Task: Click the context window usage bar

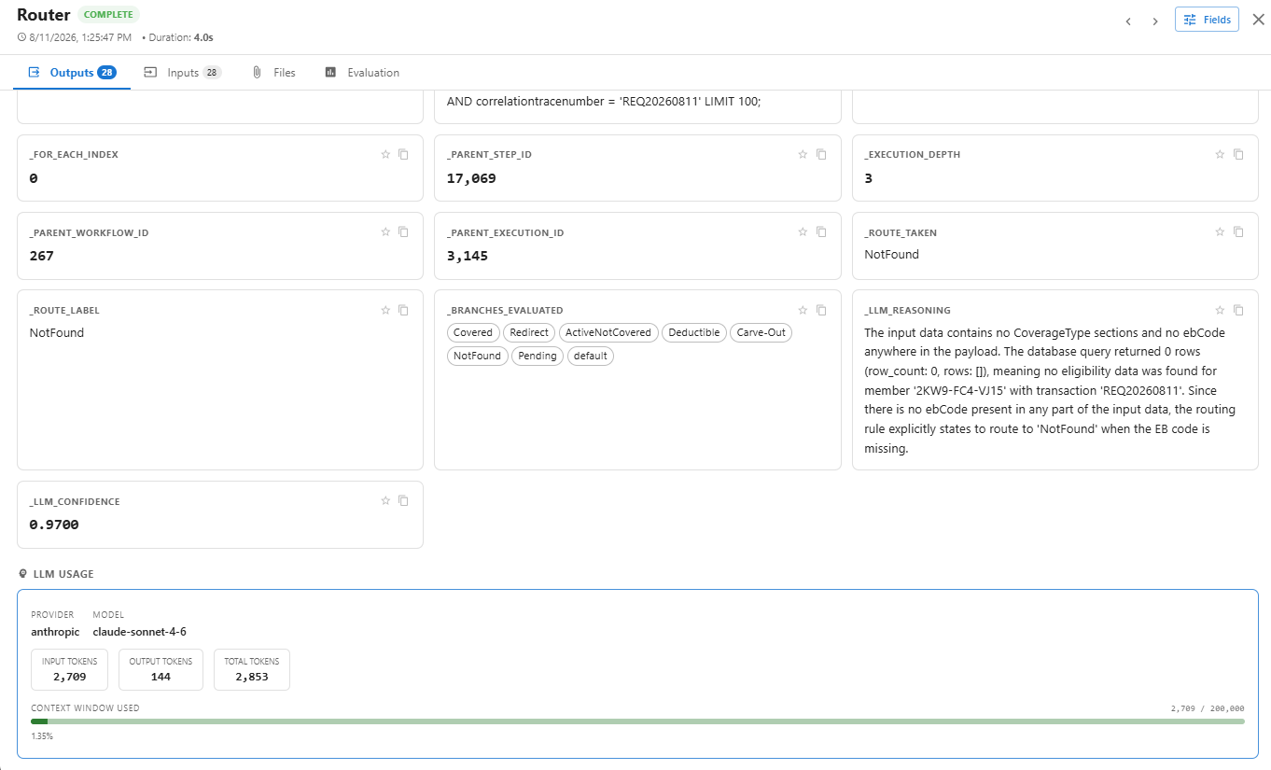Action: point(637,721)
